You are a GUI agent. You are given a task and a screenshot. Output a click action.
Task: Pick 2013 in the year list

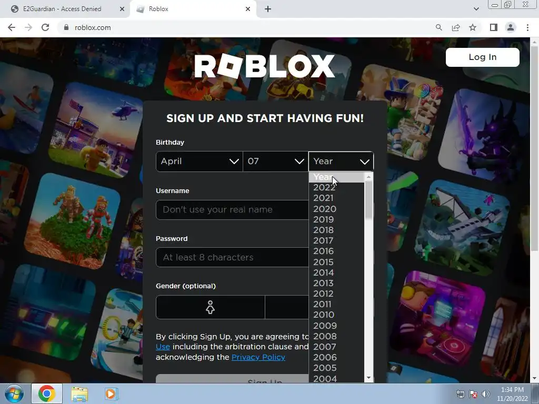[x=336, y=284]
